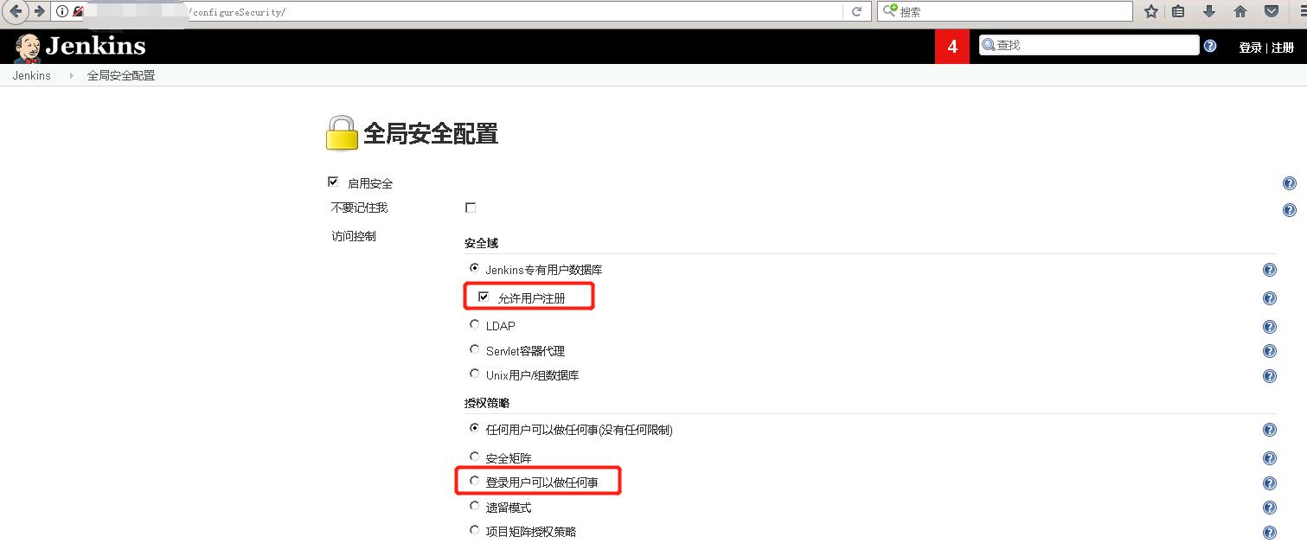Viewport: 1307px width, 556px height.
Task: Select the 安全矩阵 radio button
Action: click(474, 456)
